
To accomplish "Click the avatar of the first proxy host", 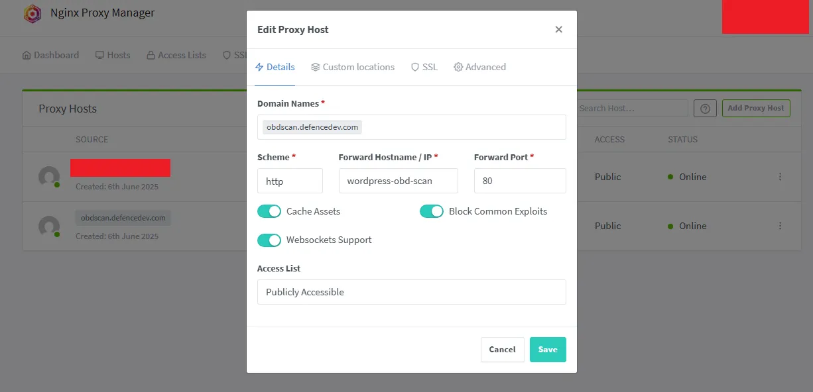I will point(49,177).
